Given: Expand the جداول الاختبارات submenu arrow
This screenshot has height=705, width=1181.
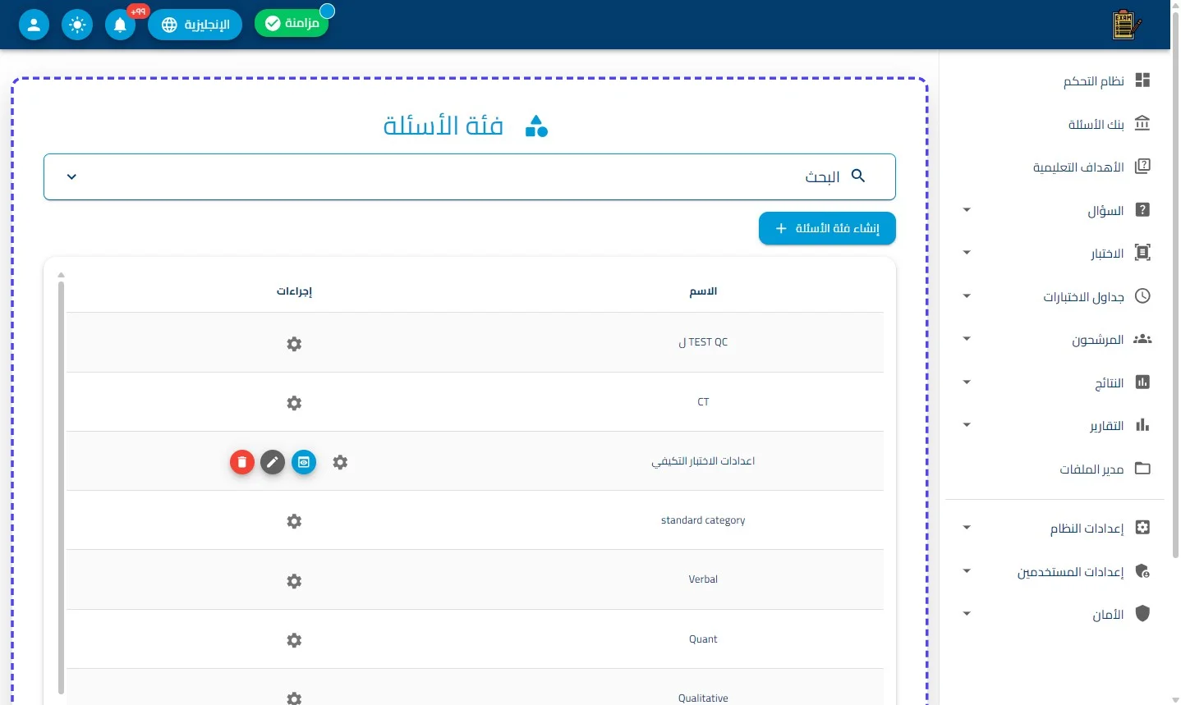Looking at the screenshot, I should pyautogui.click(x=967, y=296).
